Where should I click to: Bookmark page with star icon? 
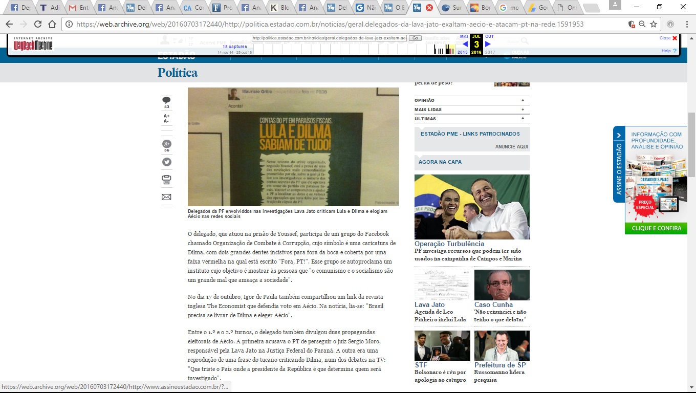pos(654,24)
